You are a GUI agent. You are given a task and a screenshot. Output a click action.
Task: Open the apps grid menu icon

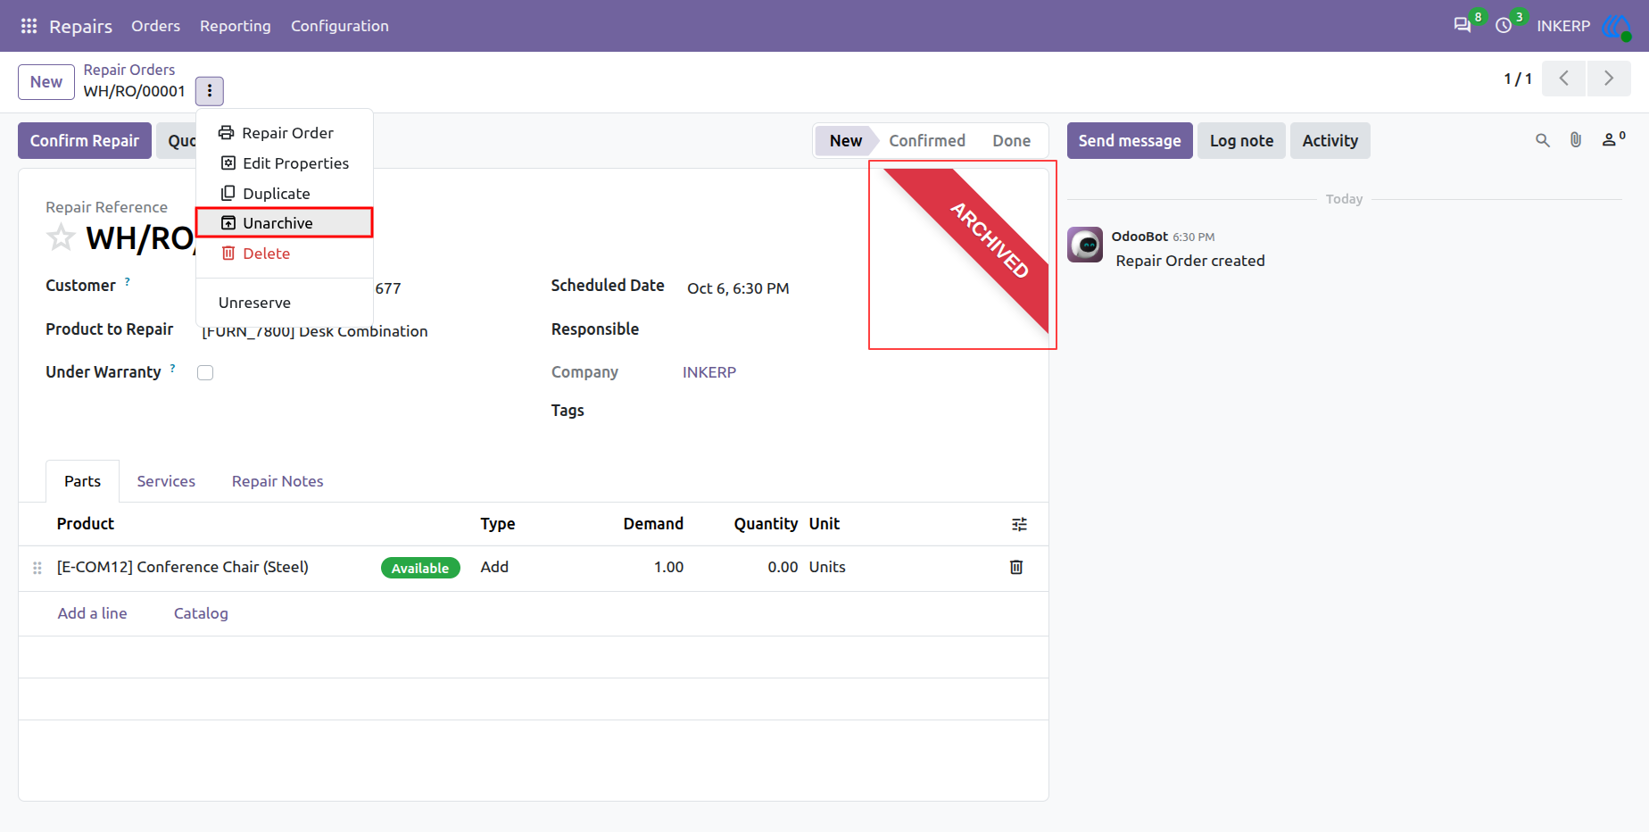(29, 26)
